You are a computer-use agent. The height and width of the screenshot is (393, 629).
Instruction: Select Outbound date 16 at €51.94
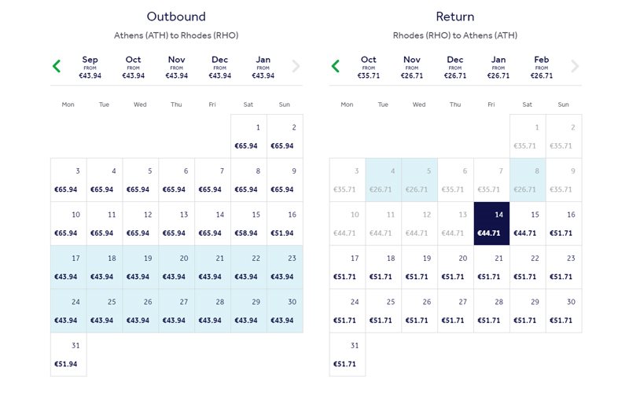[x=285, y=223]
